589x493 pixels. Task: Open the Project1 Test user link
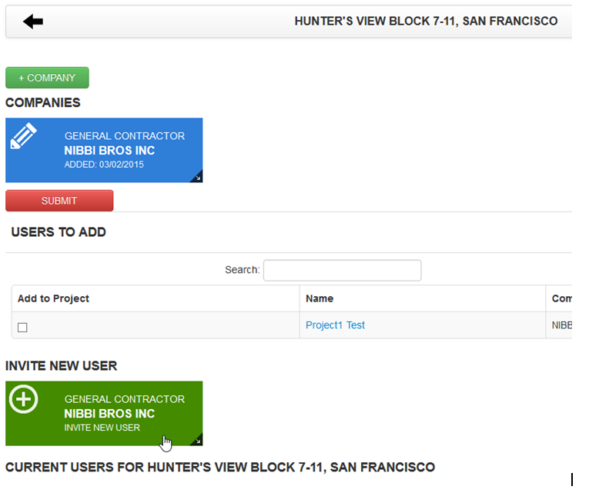[335, 325]
